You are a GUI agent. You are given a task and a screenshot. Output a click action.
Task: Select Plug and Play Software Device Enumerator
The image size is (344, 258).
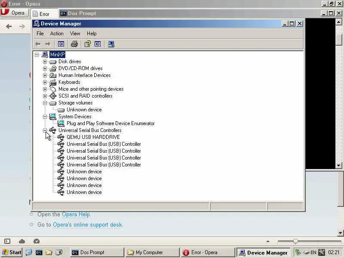point(111,123)
